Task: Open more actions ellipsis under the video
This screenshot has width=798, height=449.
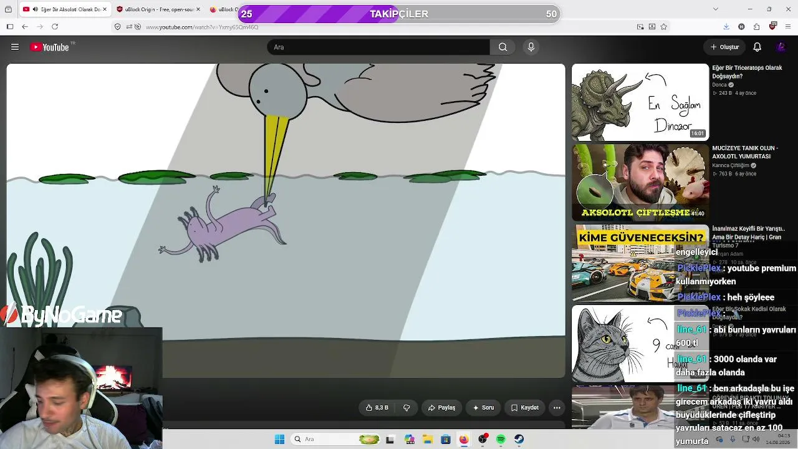Action: [x=557, y=408]
